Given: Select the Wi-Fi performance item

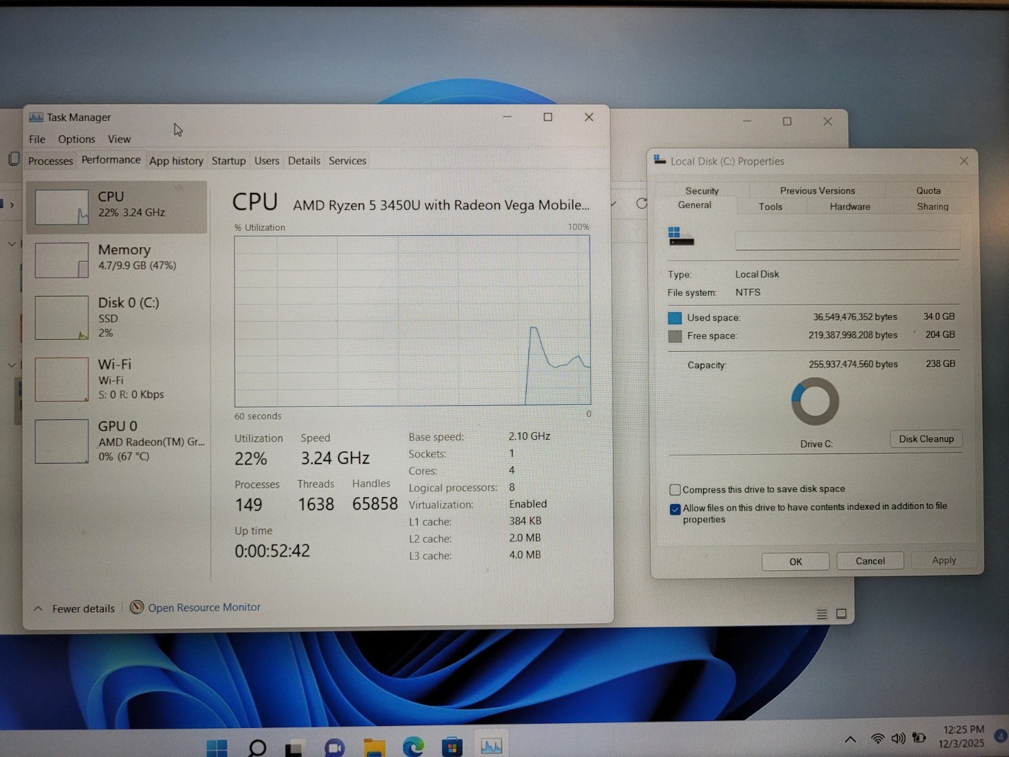Looking at the screenshot, I should point(117,379).
